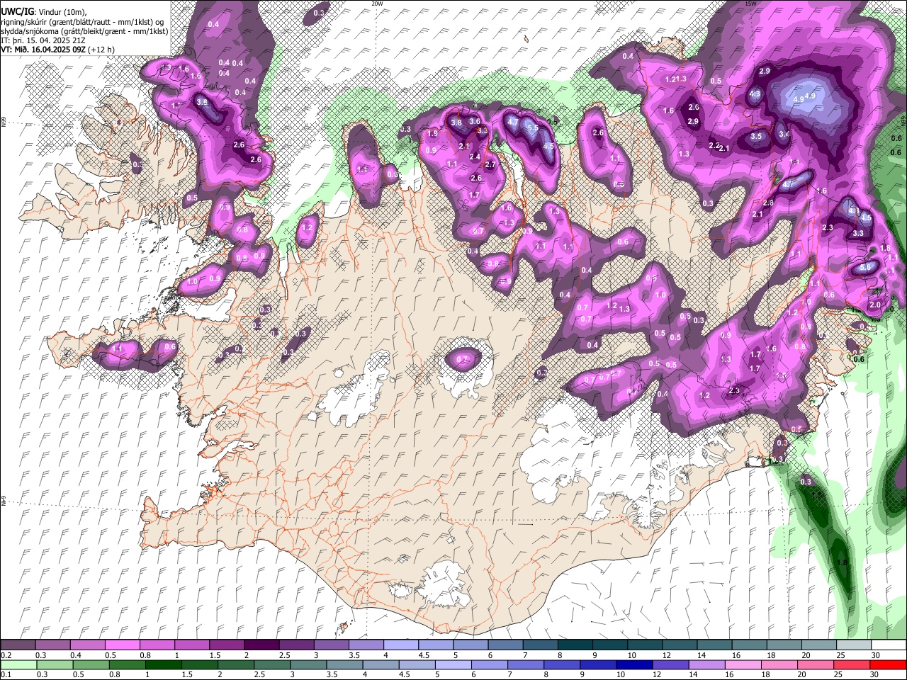Click the '0.1' label in rain legend
Image resolution: width=907 pixels, height=680 pixels.
5,674
